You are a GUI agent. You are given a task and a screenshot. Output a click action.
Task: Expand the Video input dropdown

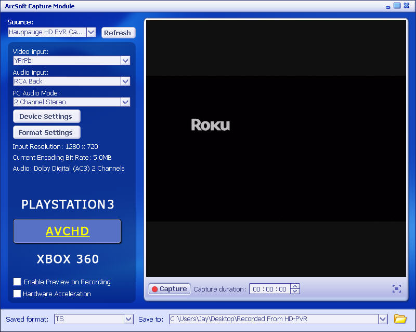[125, 61]
